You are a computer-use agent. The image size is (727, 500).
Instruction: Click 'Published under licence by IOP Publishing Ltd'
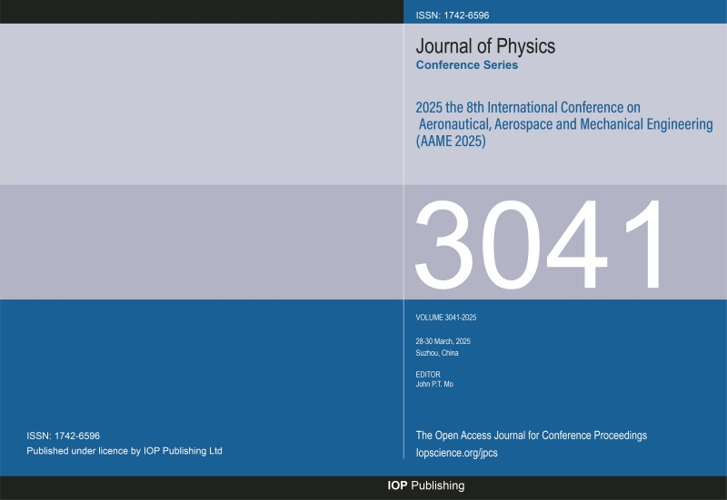(x=124, y=450)
